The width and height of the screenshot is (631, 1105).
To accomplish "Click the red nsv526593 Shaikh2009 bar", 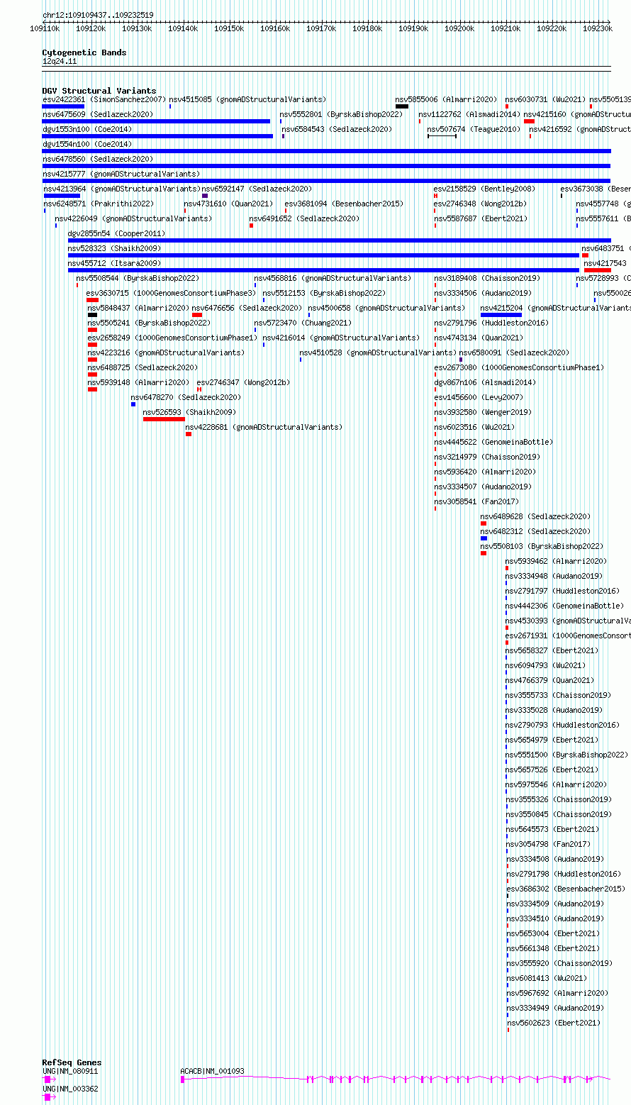I will [x=164, y=419].
